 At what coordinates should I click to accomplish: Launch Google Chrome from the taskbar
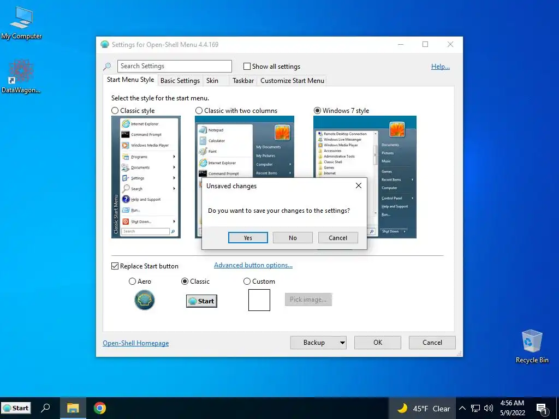100,408
